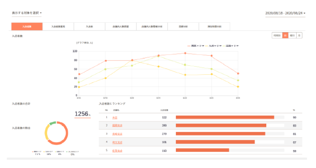The image size is (316, 168).
Task: Switch to the 入店者数属性 tab
Action: (58, 27)
